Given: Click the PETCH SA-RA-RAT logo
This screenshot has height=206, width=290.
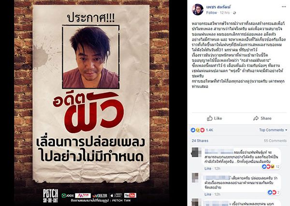Looking at the screenshot, I should point(50,196).
